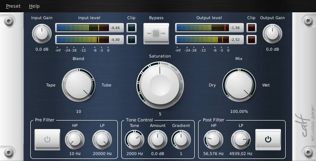Image resolution: width=316 pixels, height=161 pixels.
Task: Click the Input Gain knob
Action: coord(42,34)
